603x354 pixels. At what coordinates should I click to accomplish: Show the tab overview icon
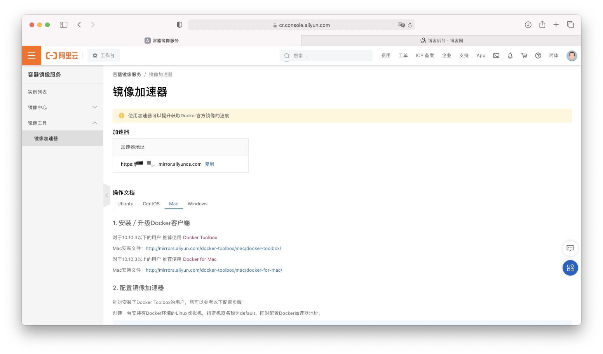point(570,24)
